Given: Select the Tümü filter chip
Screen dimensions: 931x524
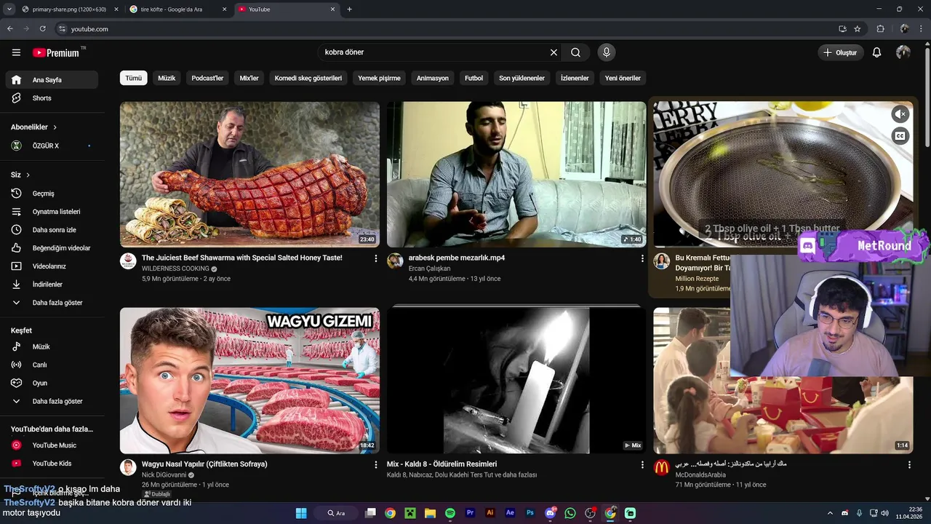Looking at the screenshot, I should 134,78.
